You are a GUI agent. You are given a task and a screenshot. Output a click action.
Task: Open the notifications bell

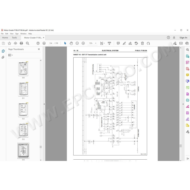click(x=174, y=37)
